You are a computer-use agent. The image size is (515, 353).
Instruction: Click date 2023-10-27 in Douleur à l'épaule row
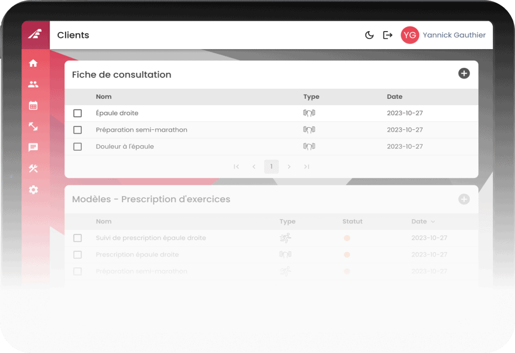click(x=405, y=146)
